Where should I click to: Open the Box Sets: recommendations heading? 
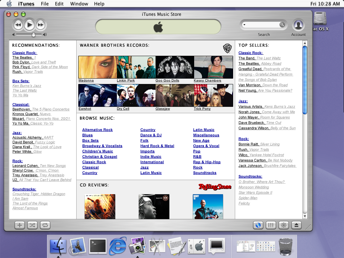(21, 81)
